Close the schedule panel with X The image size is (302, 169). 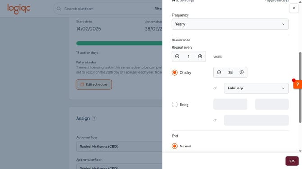294,8
